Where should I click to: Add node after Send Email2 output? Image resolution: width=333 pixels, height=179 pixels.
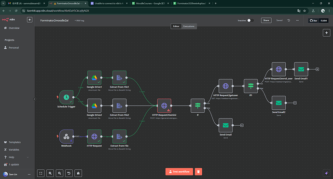tap(295, 103)
